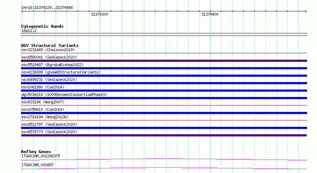Image resolution: width=317 pixels, height=173 pixels.
Task: Select the RefSeq Genes track title
Action: pyautogui.click(x=36, y=152)
